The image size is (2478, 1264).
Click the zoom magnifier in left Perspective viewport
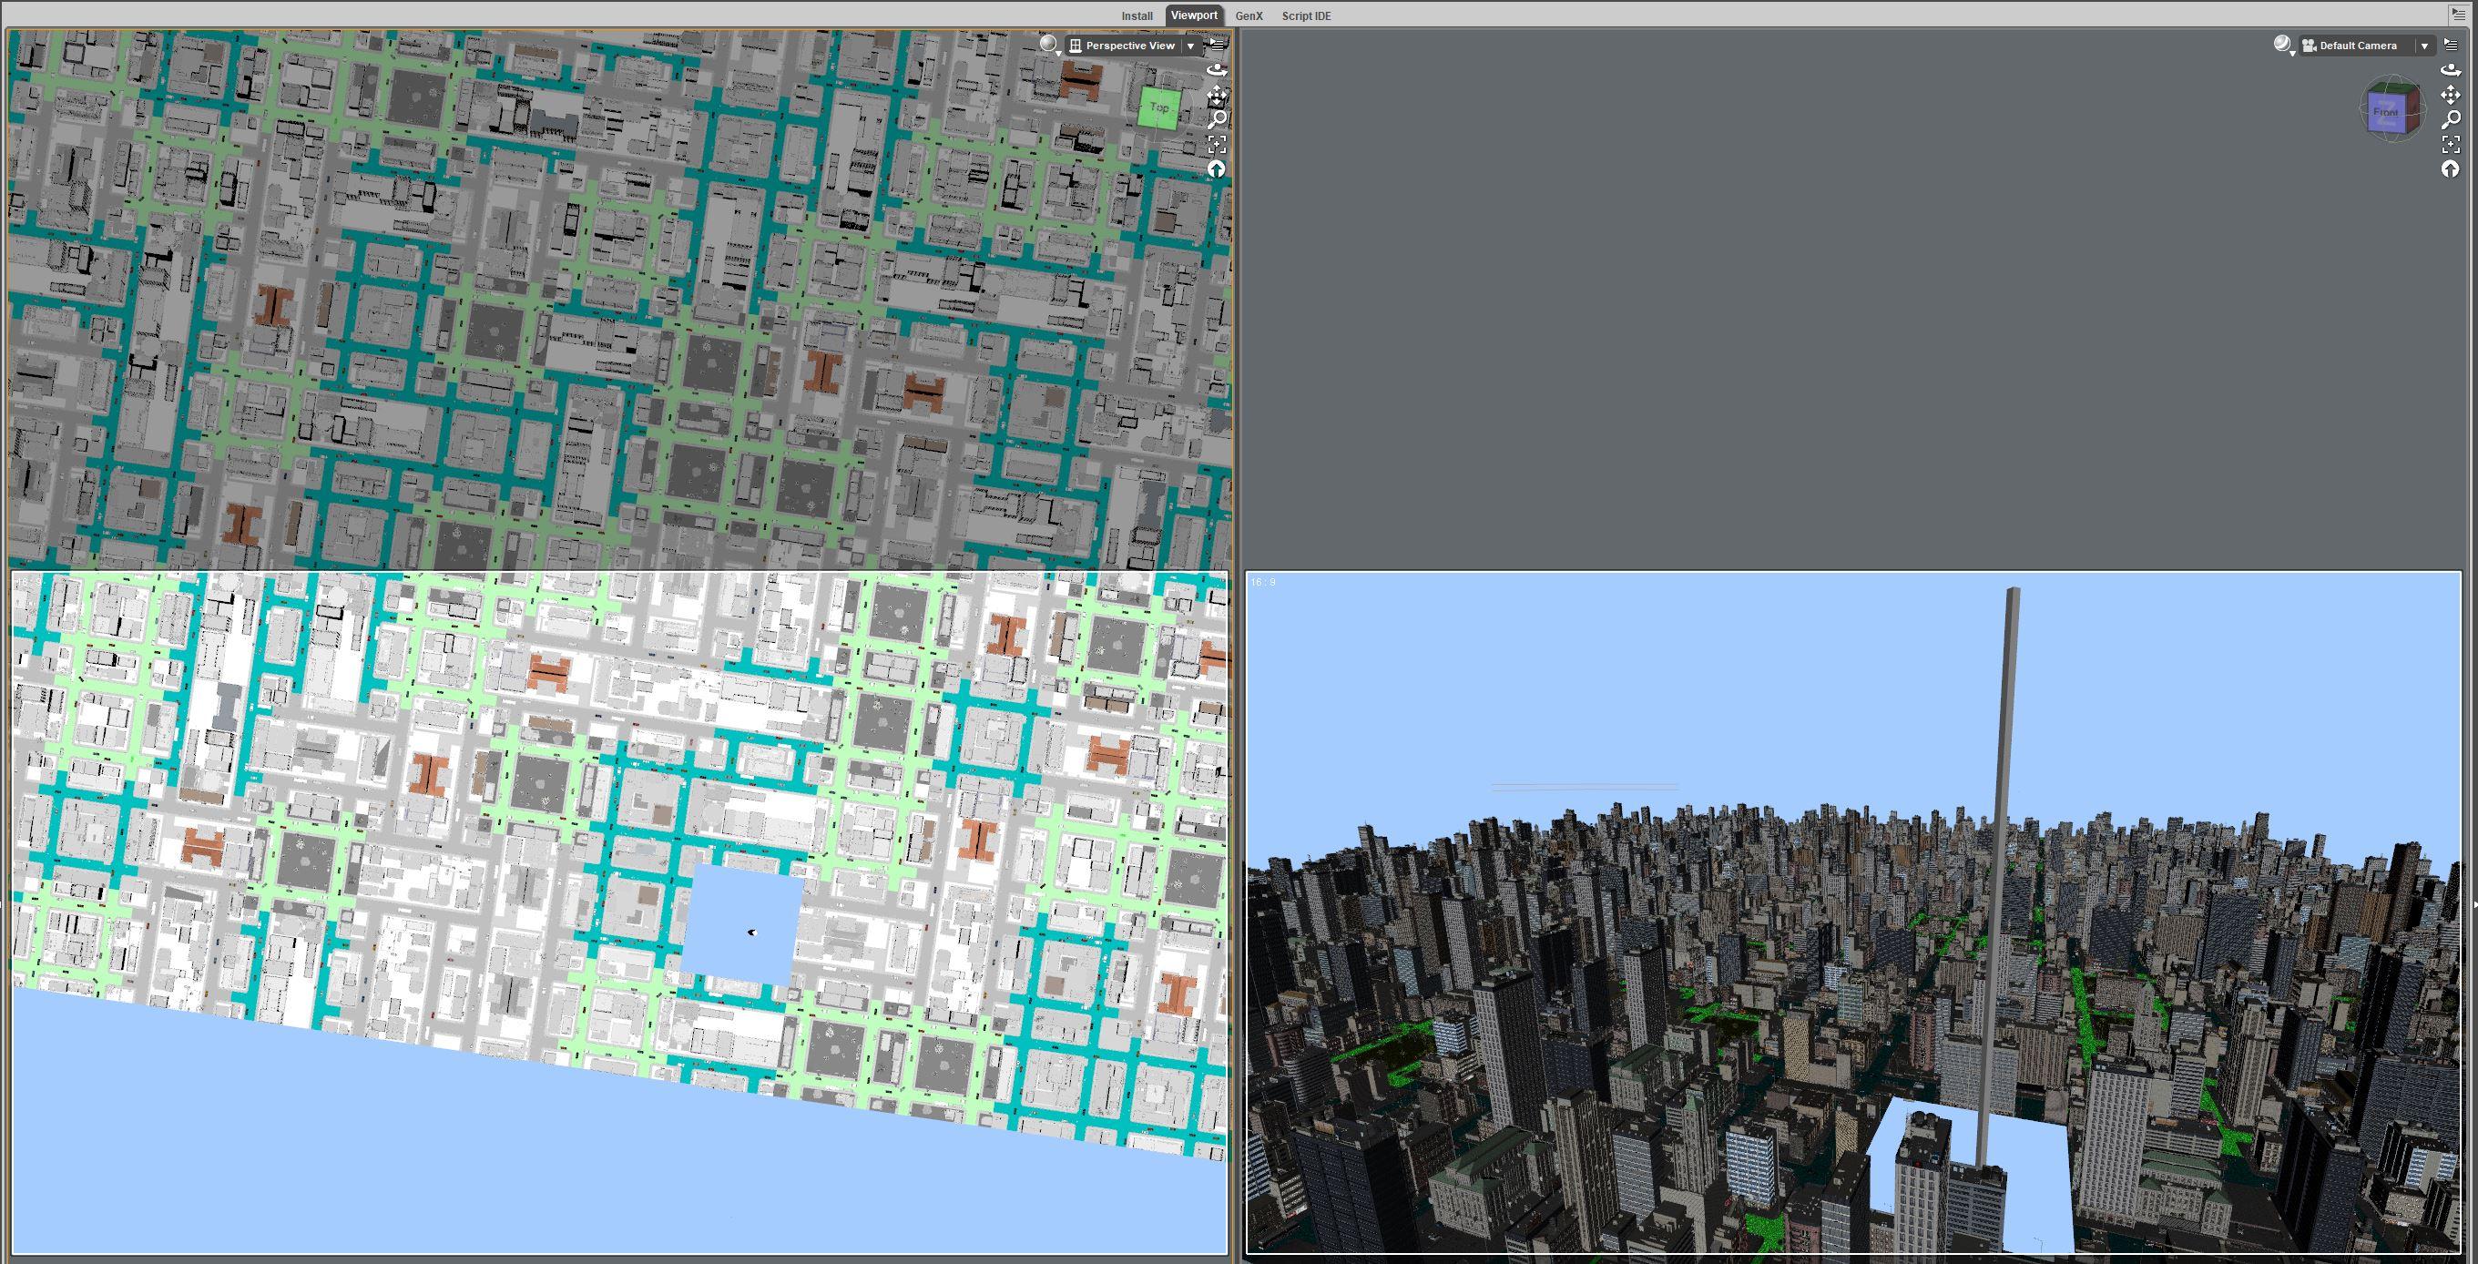[x=1217, y=119]
